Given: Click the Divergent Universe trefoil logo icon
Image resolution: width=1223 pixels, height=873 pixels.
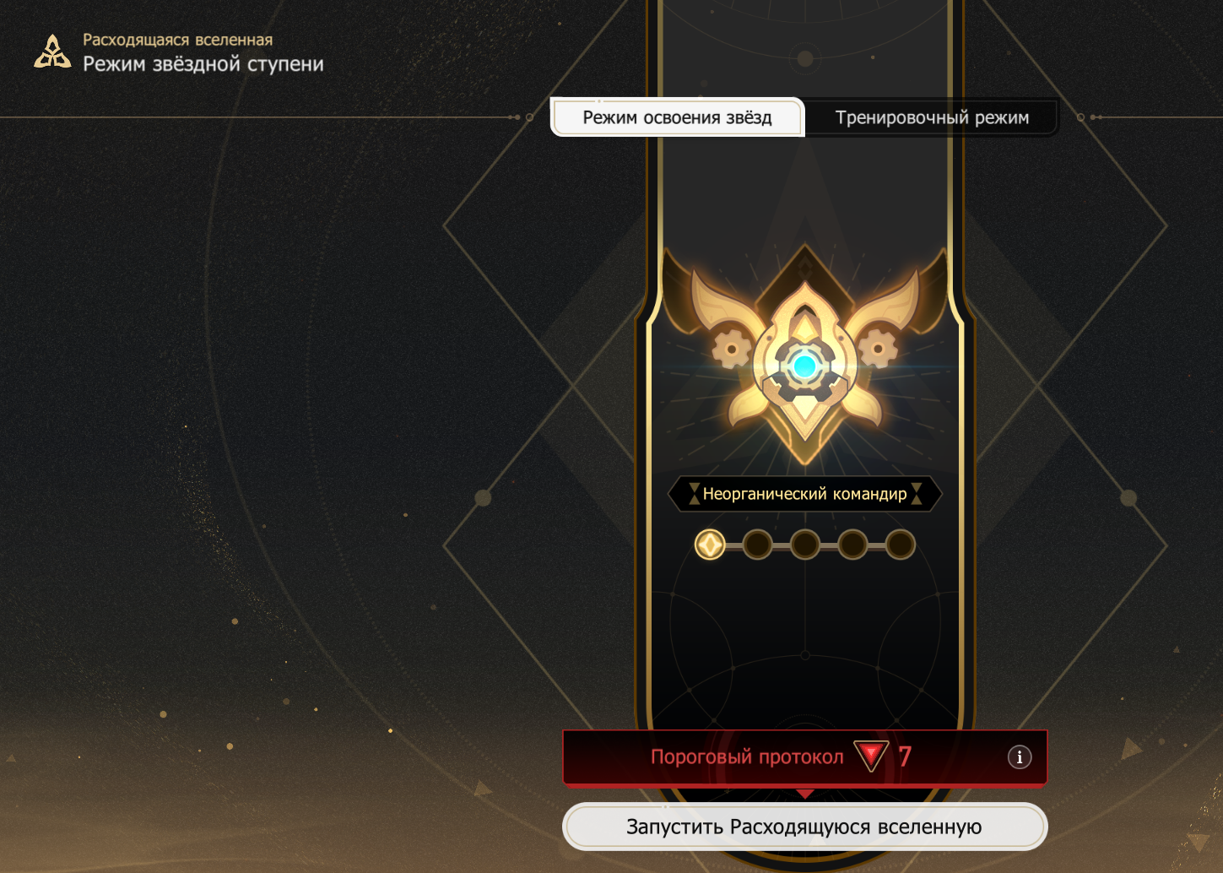Looking at the screenshot, I should click(52, 52).
